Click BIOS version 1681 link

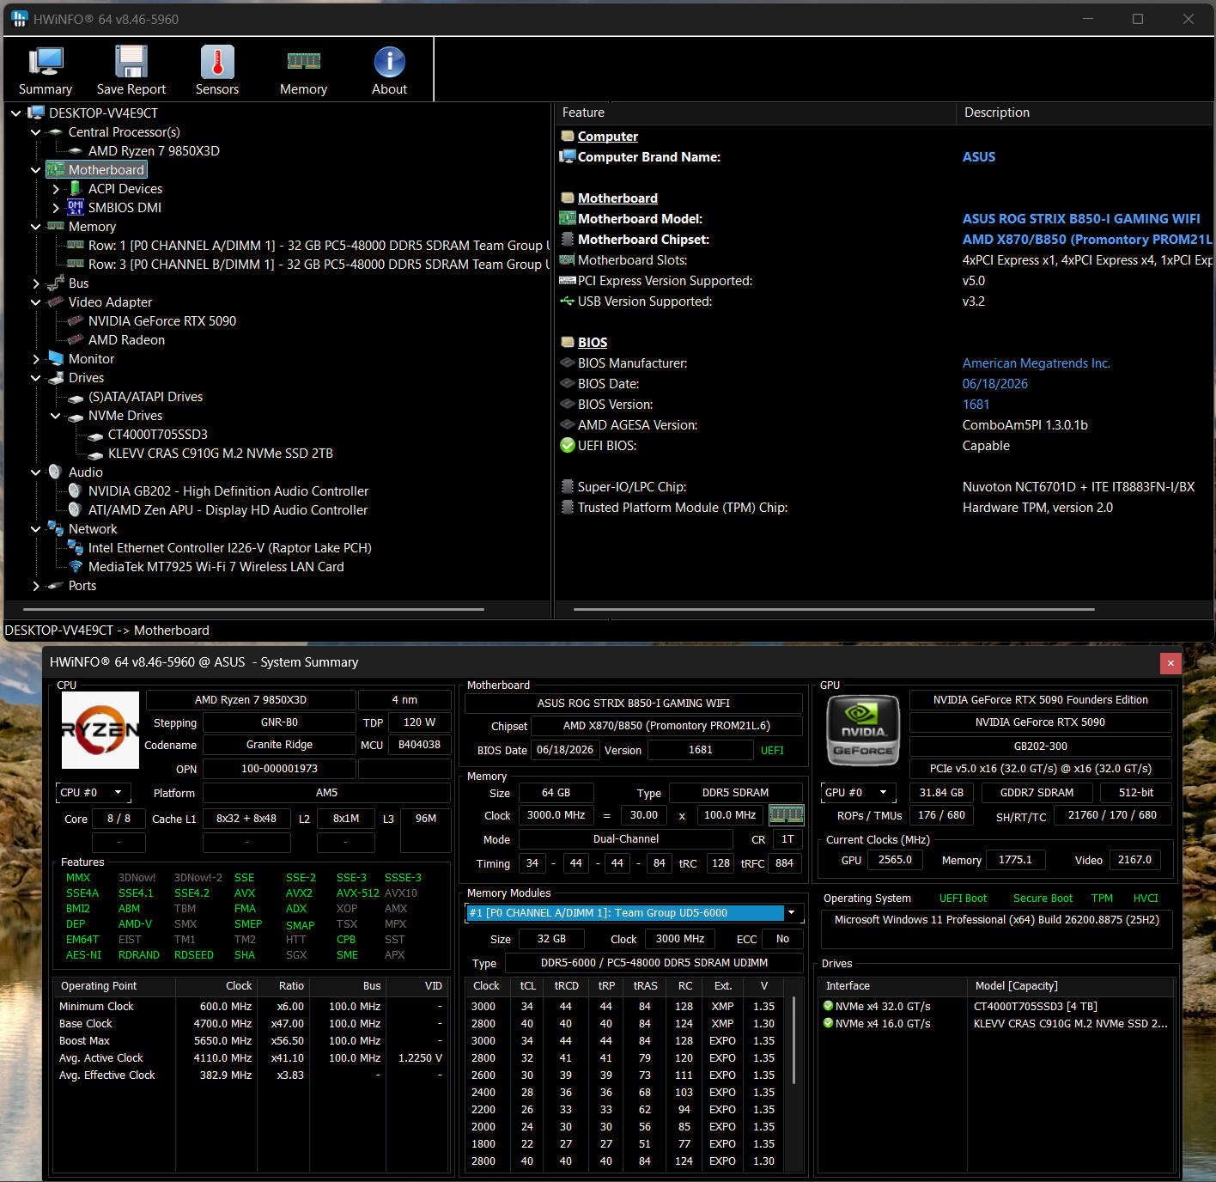coord(976,404)
